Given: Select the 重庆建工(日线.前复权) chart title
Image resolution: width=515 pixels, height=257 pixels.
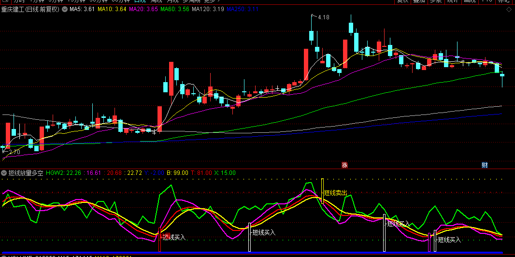Looking at the screenshot, I should click(30, 10).
